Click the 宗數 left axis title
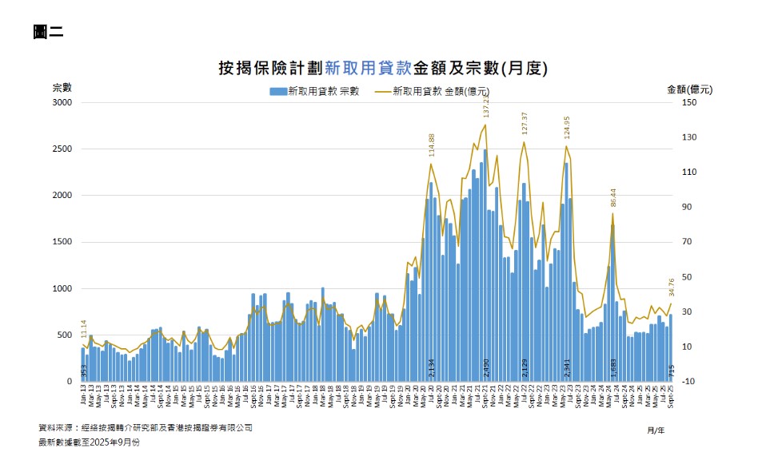Image resolution: width=762 pixels, height=456 pixels. click(x=62, y=87)
